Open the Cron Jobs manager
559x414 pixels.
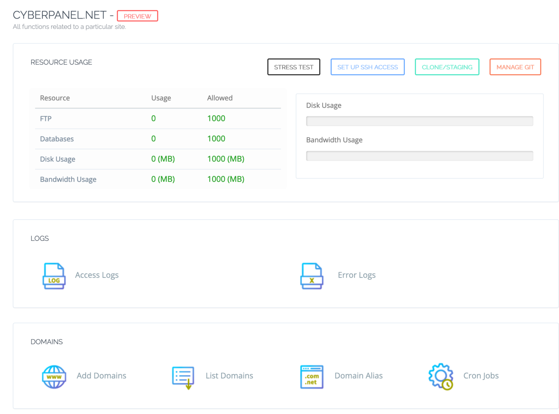coord(481,376)
